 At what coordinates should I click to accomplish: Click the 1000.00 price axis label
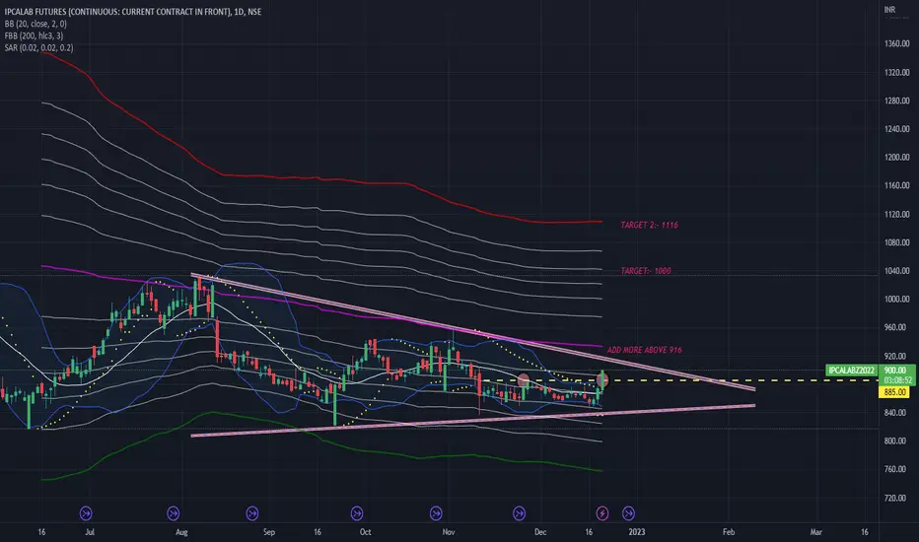[x=896, y=299]
